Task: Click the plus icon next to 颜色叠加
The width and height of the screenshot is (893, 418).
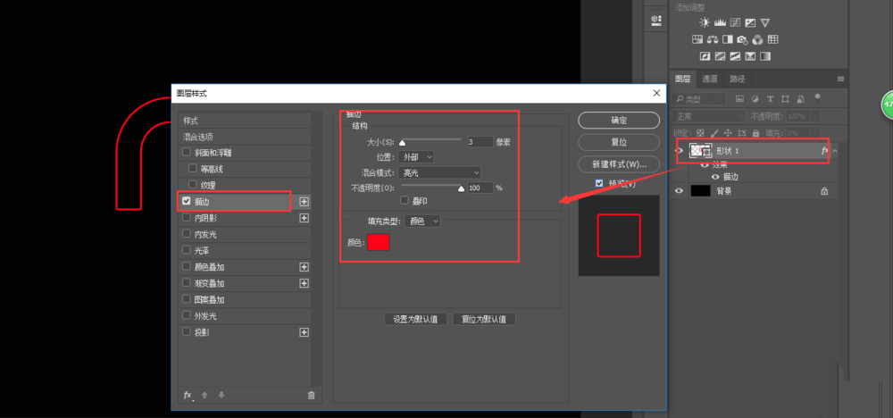Action: [x=305, y=266]
